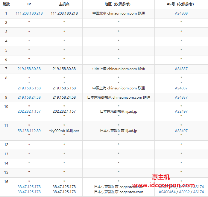
Task: Click 日本东京都东京 iij.ad.jp in hop 10 row
Action: 119,111
